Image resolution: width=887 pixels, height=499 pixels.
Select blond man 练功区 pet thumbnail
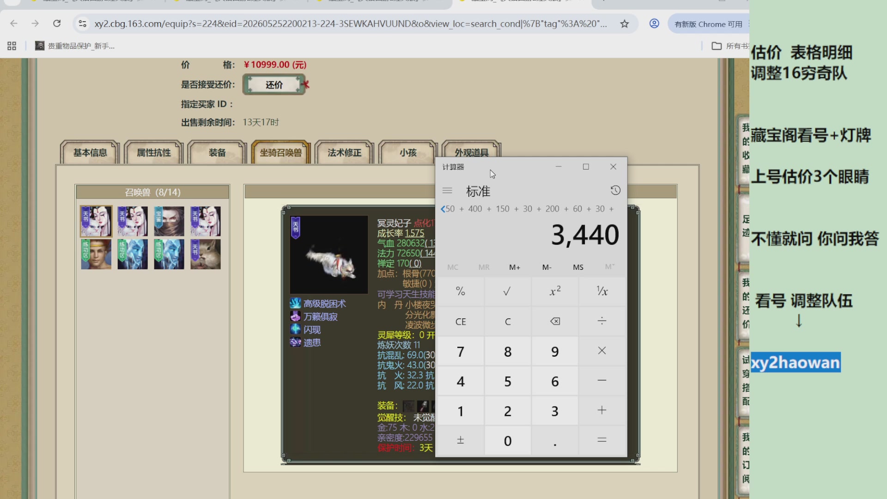[96, 254]
